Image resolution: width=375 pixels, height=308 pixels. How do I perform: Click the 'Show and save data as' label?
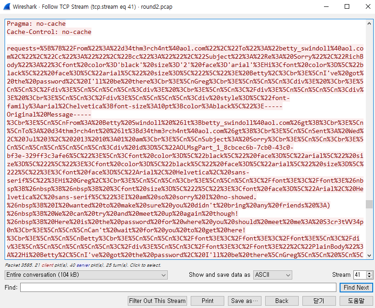pos(219,275)
